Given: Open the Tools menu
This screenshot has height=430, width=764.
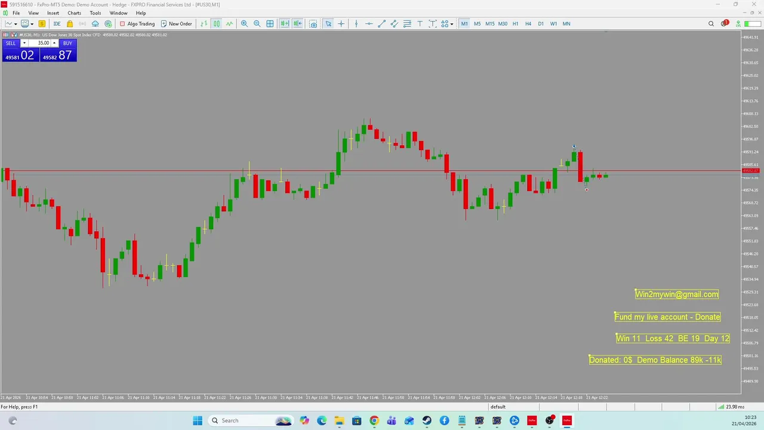Looking at the screenshot, I should tap(95, 13).
